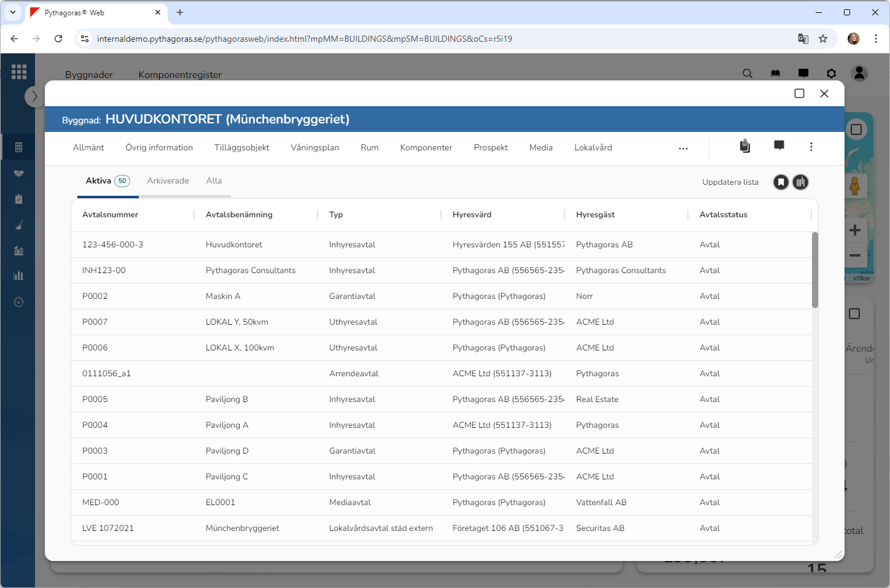Click the search magnifier icon
Viewport: 890px width, 588px height.
pyautogui.click(x=748, y=74)
